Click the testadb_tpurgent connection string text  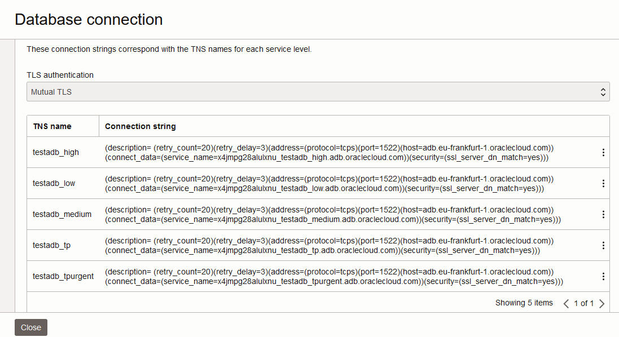[333, 277]
